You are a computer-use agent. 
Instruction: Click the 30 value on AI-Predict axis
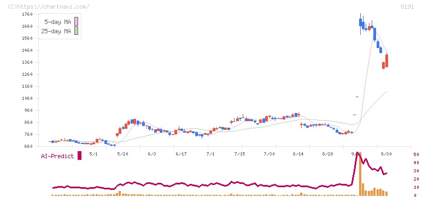416,171
